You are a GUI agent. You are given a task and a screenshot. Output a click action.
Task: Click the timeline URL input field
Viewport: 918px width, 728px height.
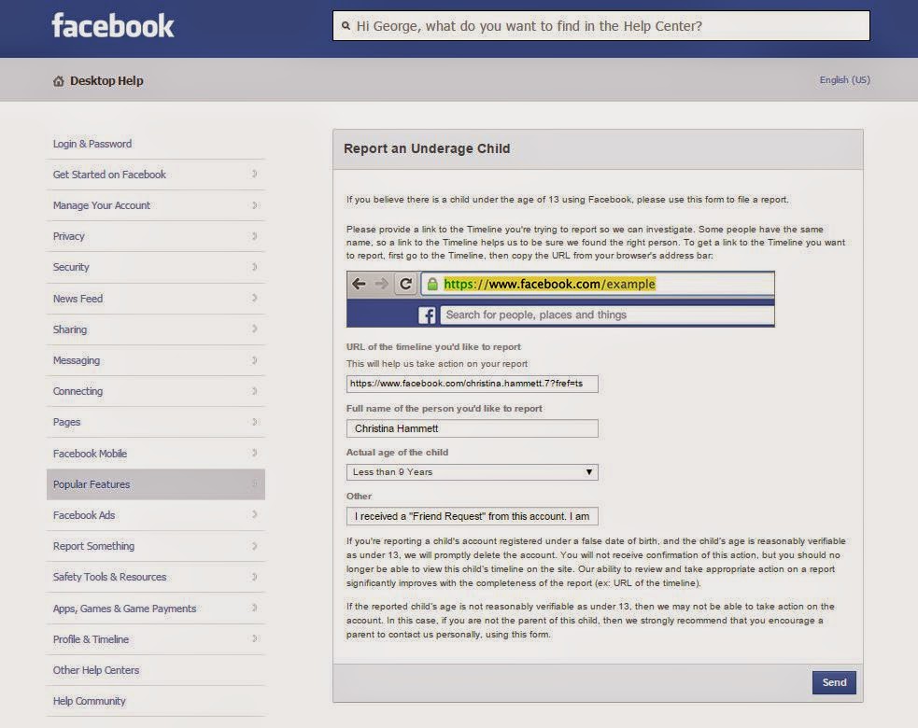[x=472, y=384]
